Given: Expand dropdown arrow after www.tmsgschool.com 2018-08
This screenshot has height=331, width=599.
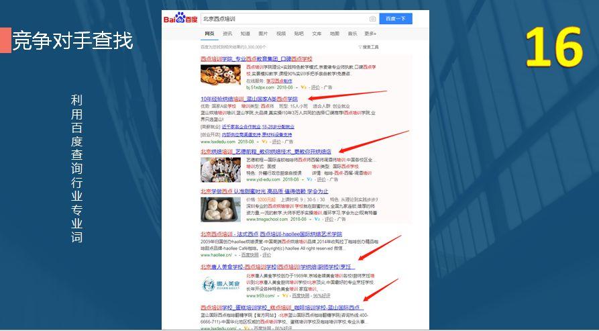Looking at the screenshot, I should coord(310,220).
